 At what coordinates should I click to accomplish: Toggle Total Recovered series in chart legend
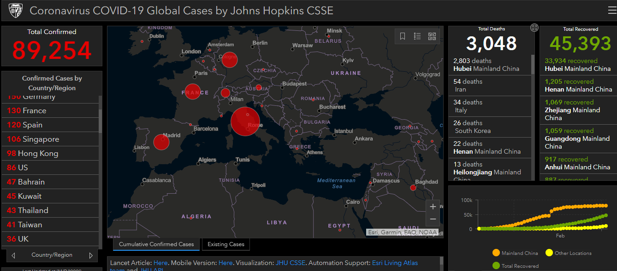coord(516,265)
